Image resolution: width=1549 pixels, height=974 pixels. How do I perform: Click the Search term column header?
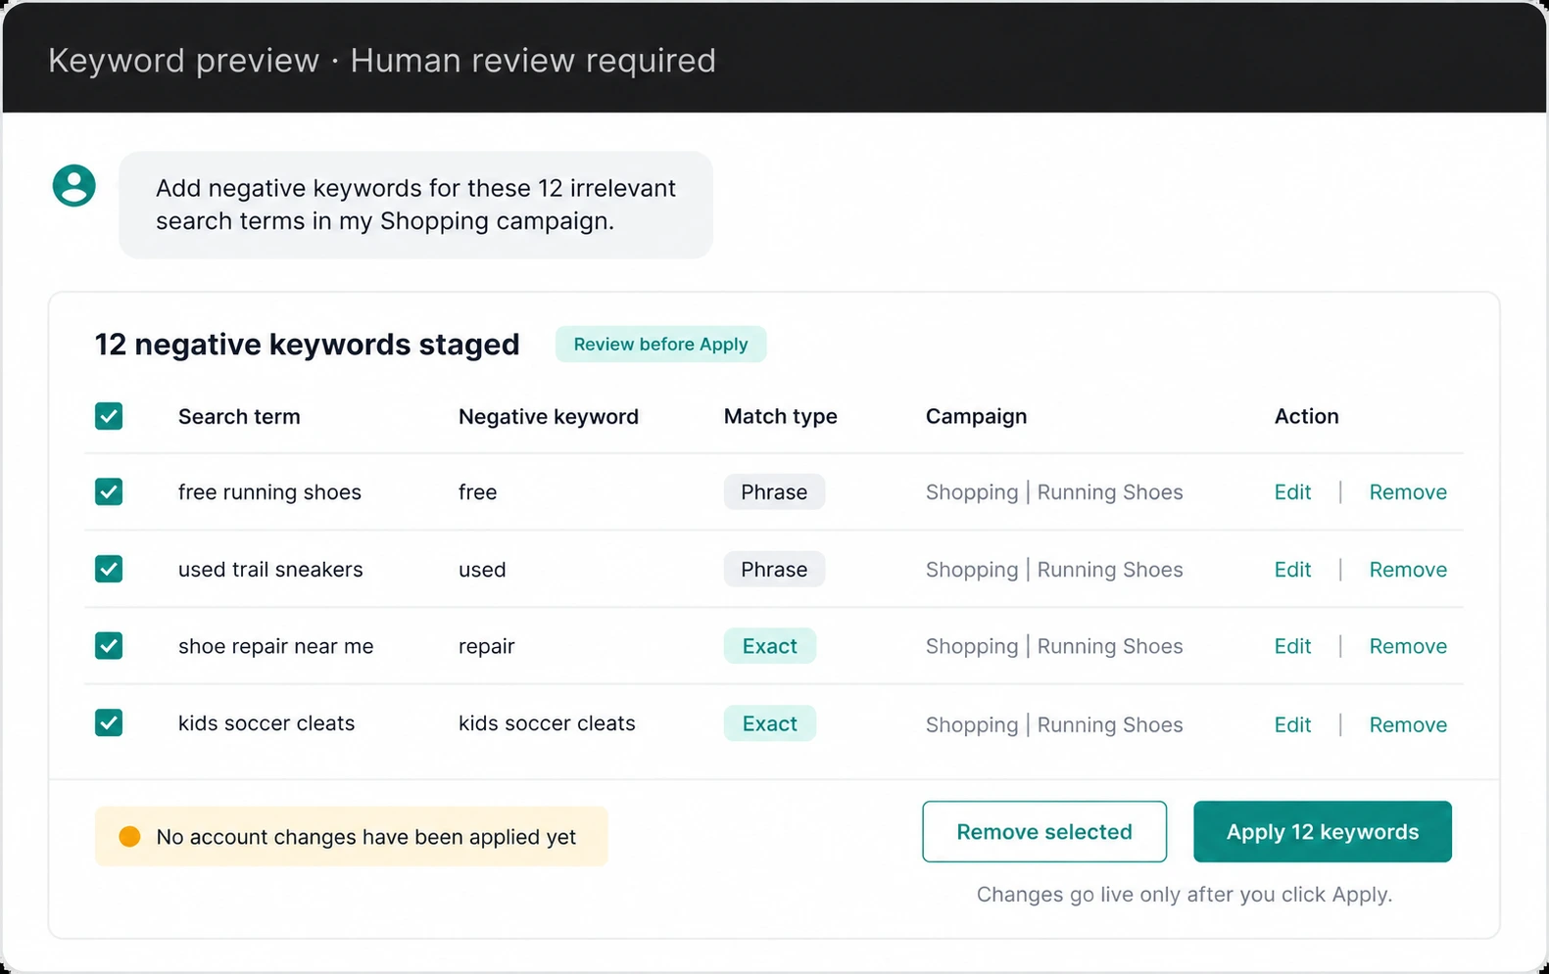(x=239, y=417)
